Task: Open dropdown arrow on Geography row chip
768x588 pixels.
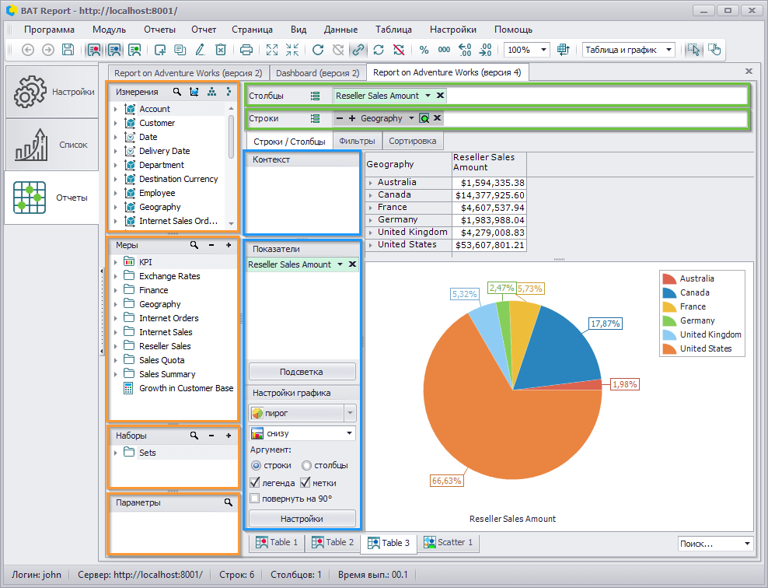Action: pos(411,118)
